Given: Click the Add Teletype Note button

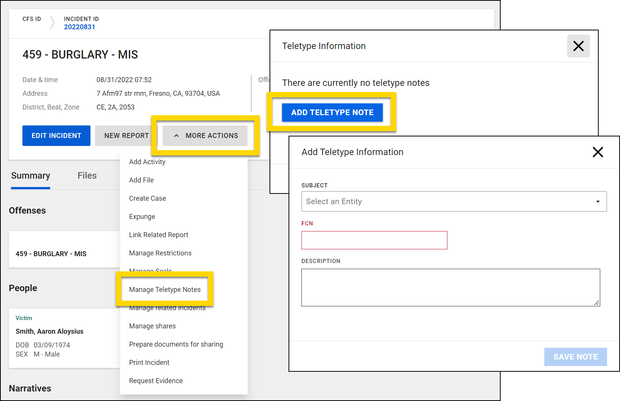Looking at the screenshot, I should (x=332, y=113).
